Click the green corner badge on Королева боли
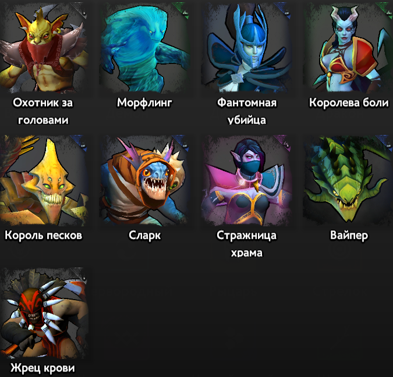 (x=386, y=10)
